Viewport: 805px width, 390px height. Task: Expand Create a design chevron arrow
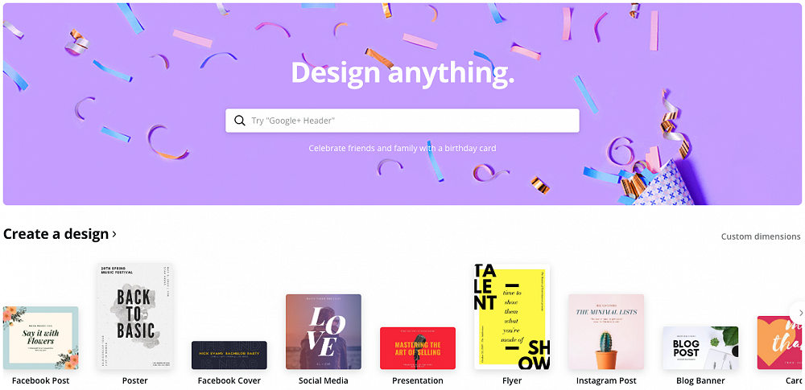114,234
